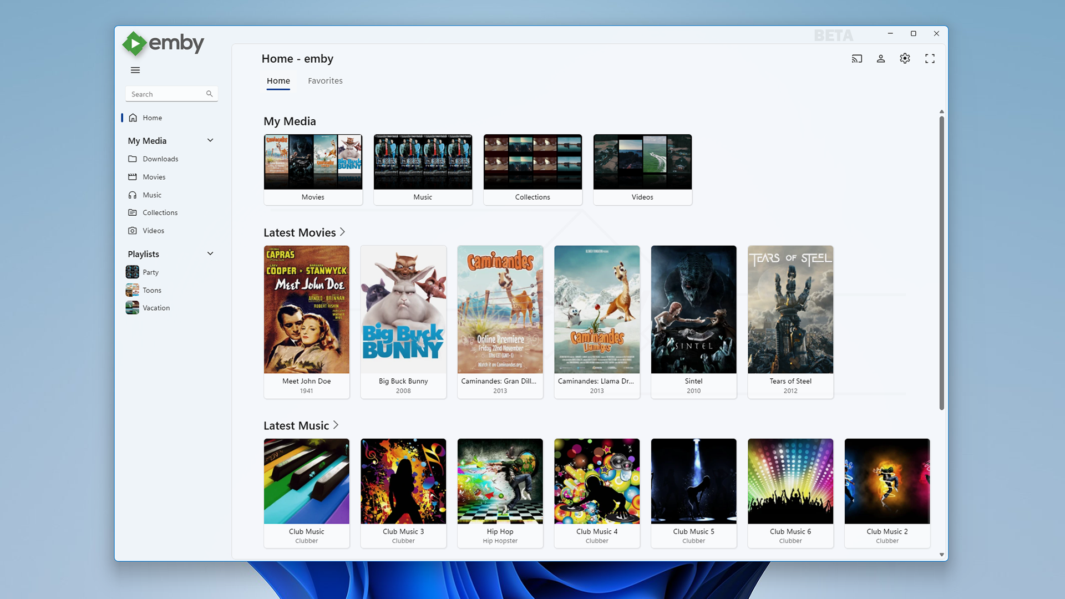Click the vertical scrollbar thumb
Image resolution: width=1065 pixels, height=599 pixels.
point(941,263)
